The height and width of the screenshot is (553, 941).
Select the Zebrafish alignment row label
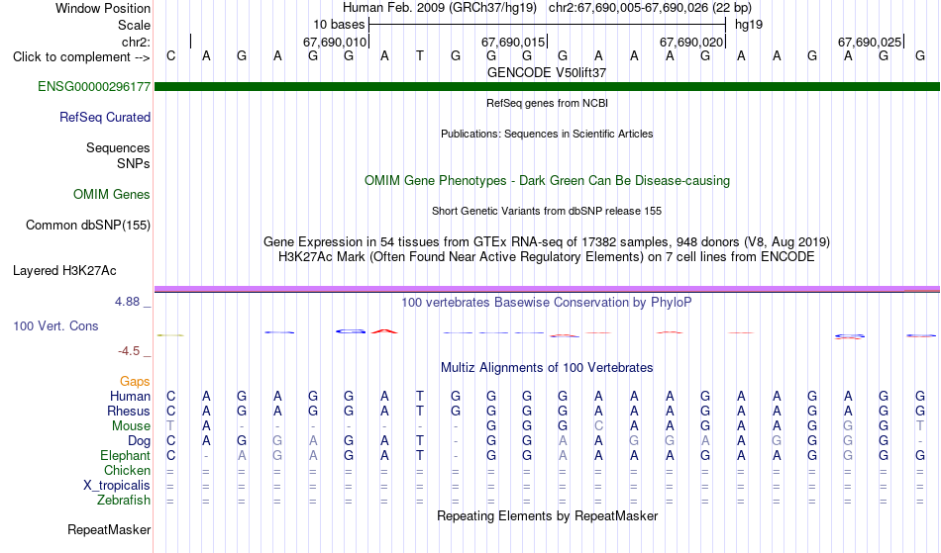pyautogui.click(x=124, y=501)
